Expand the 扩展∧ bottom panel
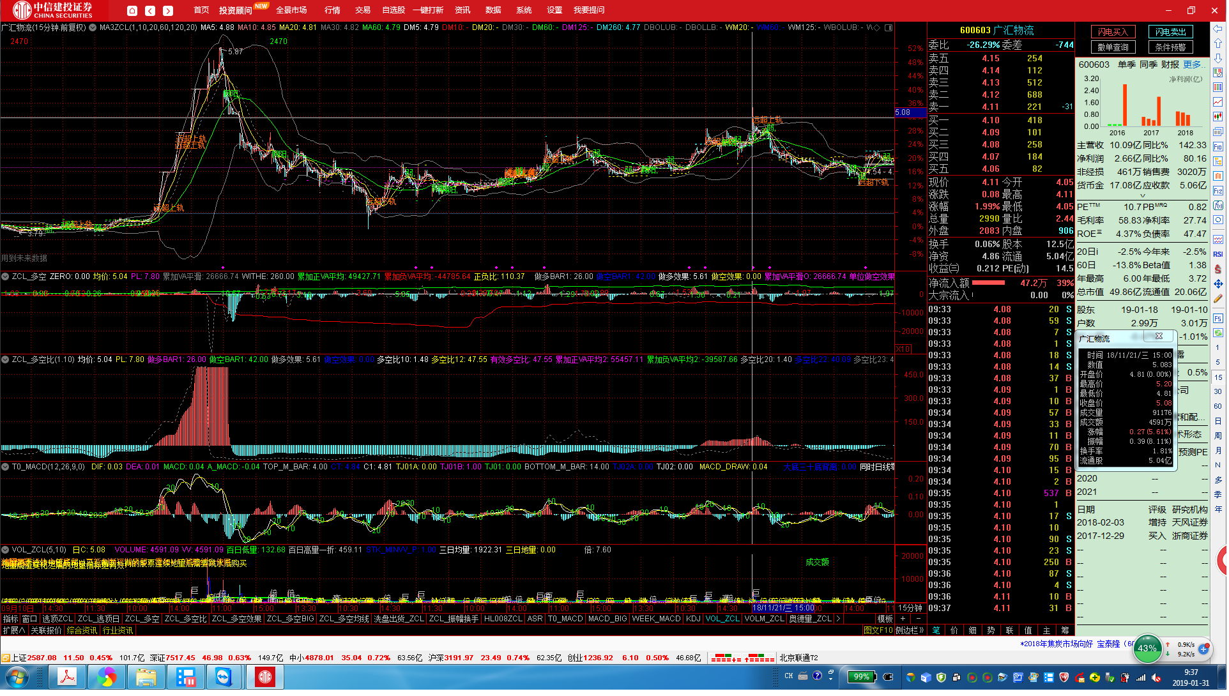 (x=13, y=630)
